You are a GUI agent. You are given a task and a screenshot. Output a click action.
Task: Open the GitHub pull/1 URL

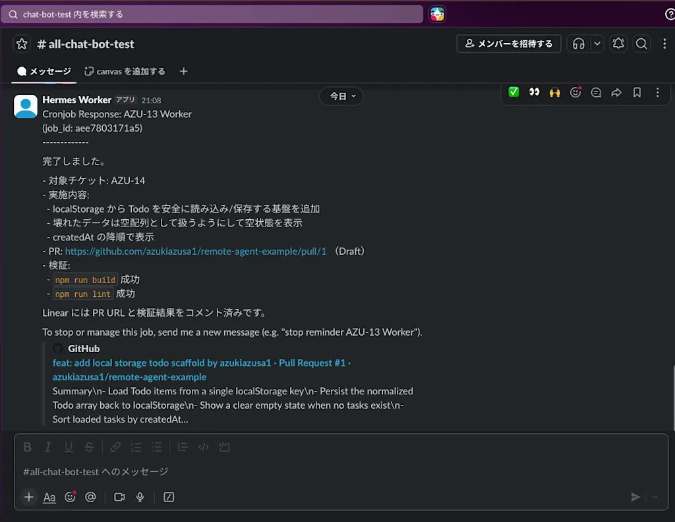click(196, 251)
